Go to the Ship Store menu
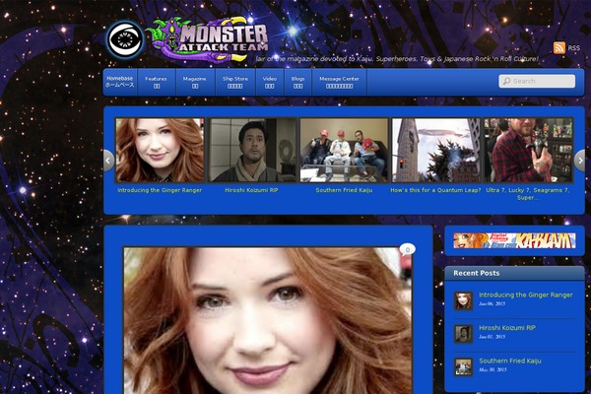The image size is (591, 394). click(235, 82)
